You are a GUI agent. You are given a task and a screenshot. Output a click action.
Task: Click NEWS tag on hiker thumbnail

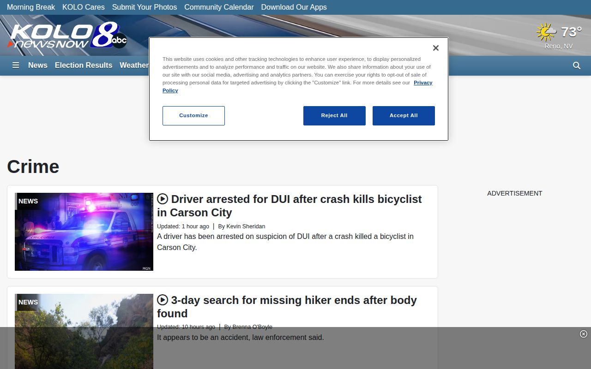coord(28,302)
